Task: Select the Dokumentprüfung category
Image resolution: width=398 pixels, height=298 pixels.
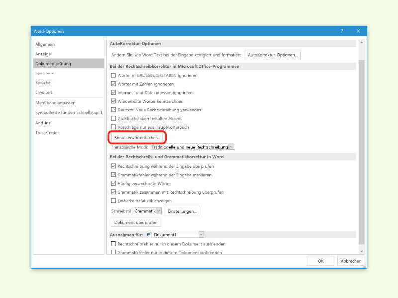Action: point(69,64)
